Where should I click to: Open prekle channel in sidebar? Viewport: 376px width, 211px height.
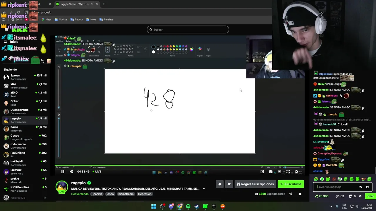point(25,180)
